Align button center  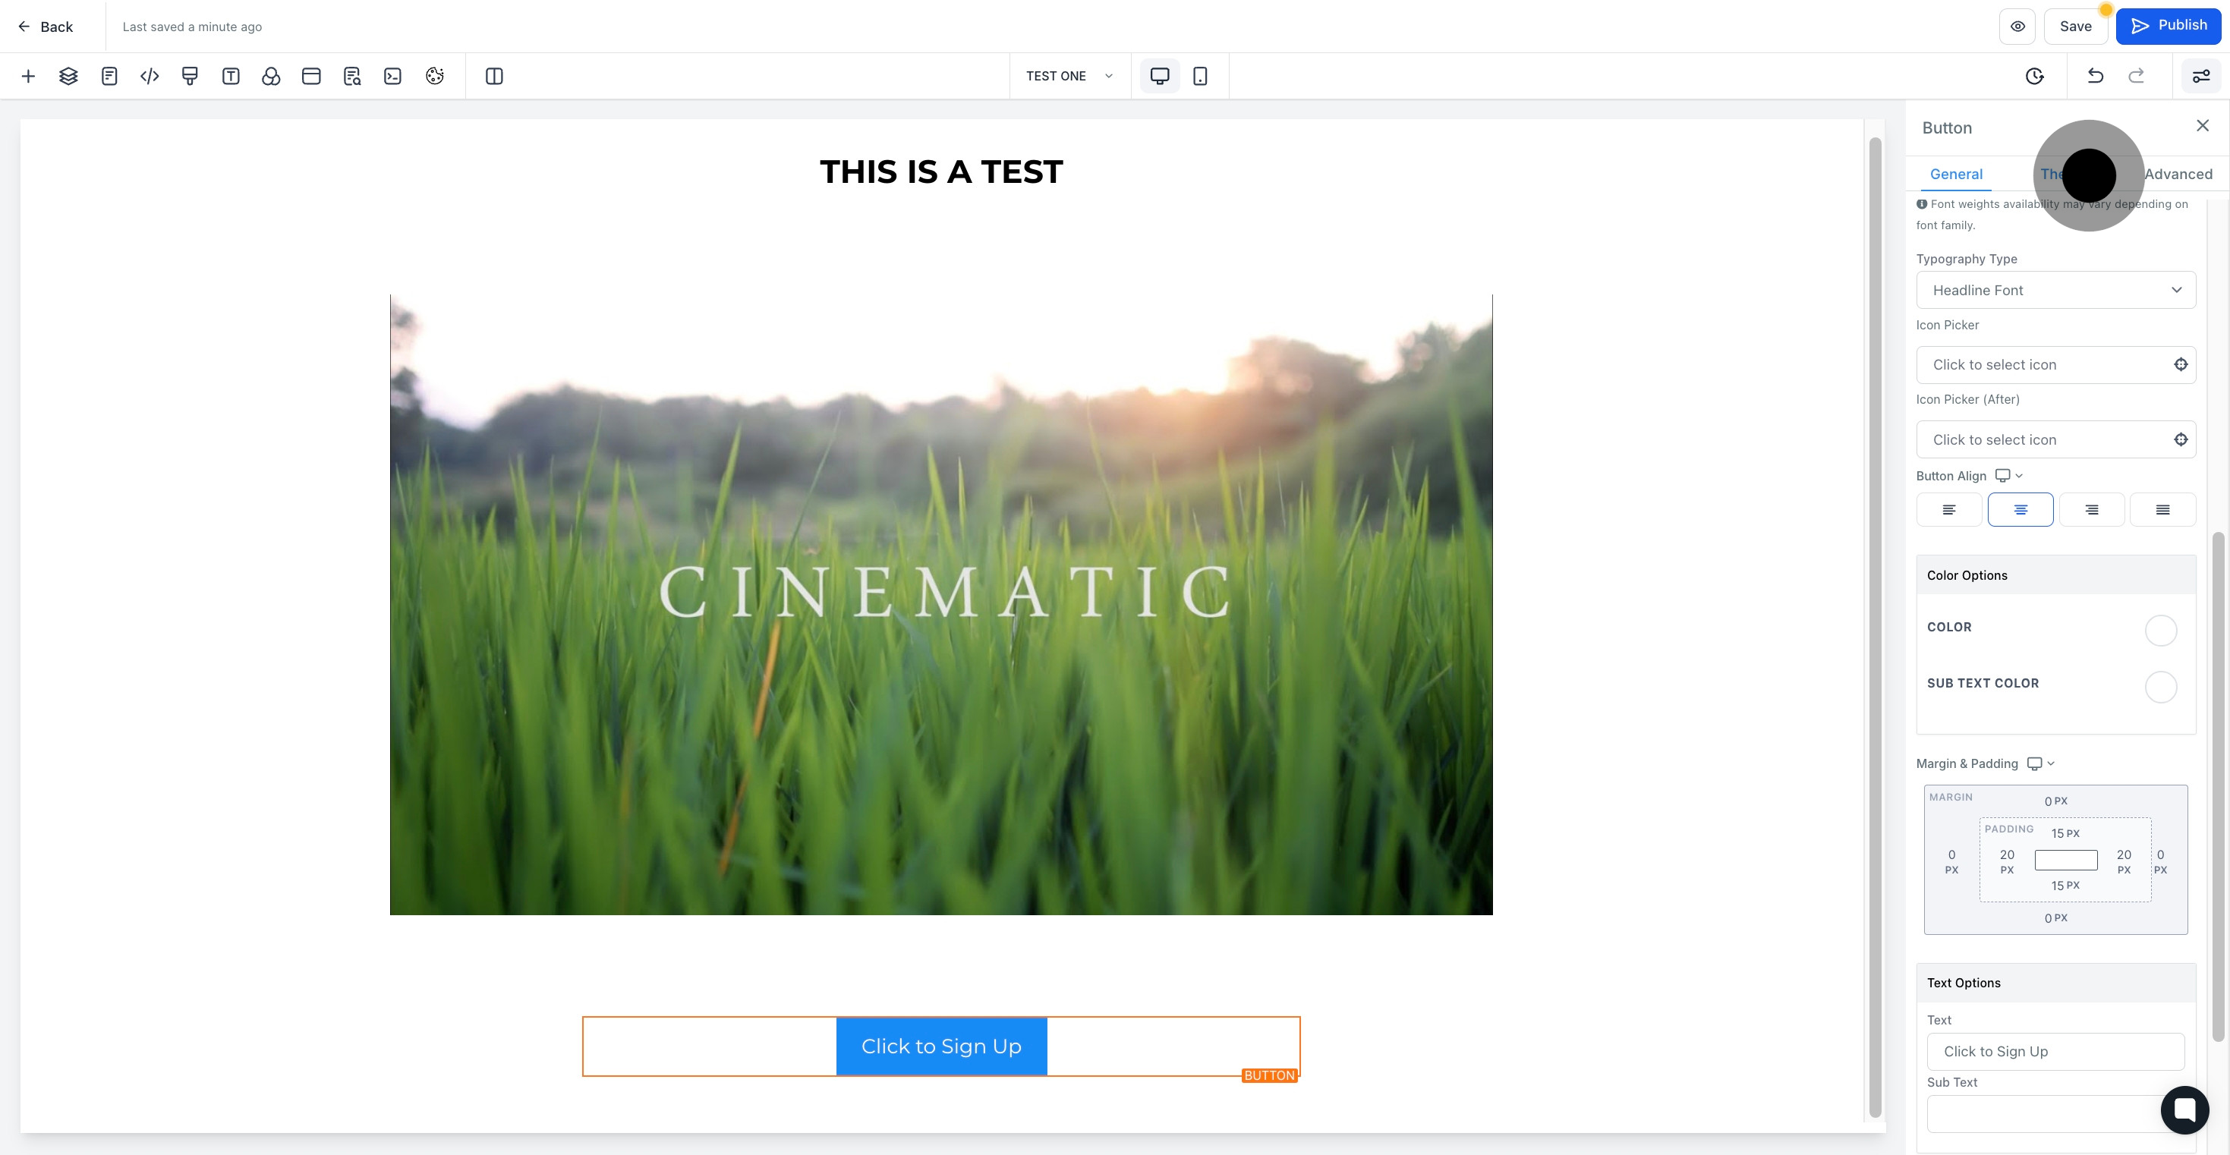click(2020, 510)
